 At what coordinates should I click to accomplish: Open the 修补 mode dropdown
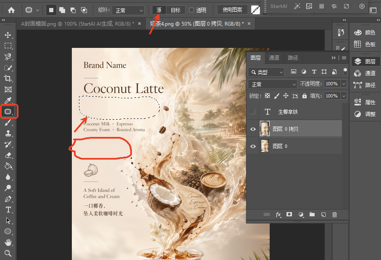pyautogui.click(x=128, y=10)
